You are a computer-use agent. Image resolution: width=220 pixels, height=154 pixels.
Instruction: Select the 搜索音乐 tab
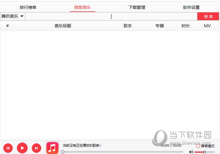[x=83, y=7]
